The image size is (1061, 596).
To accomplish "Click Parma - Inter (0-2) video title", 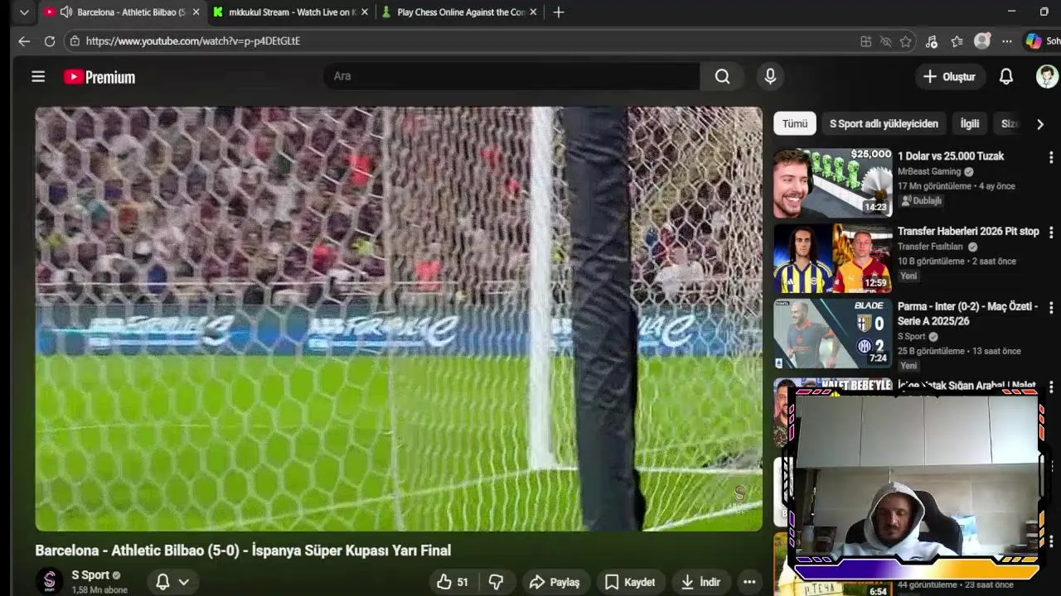I will click(967, 313).
